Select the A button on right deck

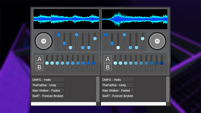click(x=108, y=59)
